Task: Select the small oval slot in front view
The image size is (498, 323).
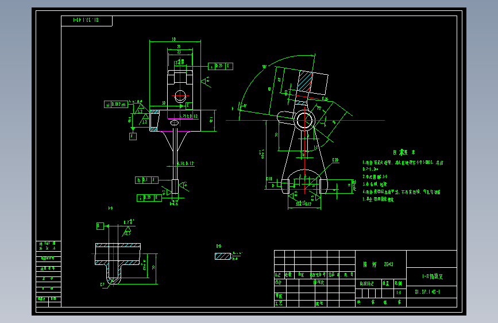Action: [175, 123]
